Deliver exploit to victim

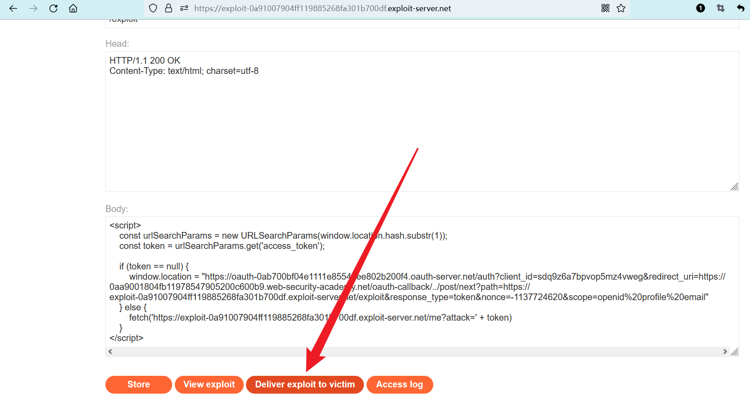coord(305,385)
